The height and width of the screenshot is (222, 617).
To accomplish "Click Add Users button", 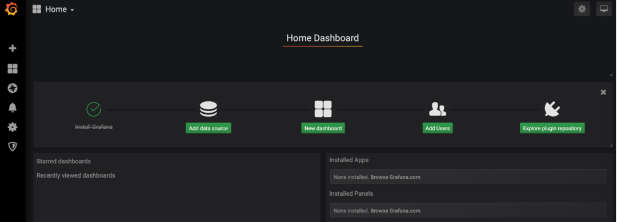I will click(438, 128).
